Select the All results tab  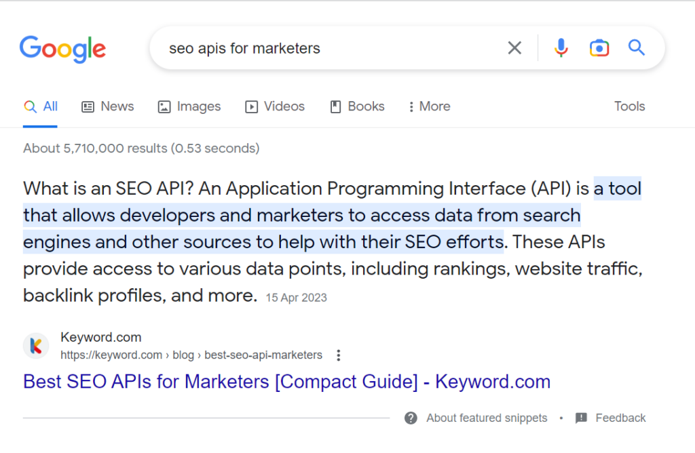point(41,106)
